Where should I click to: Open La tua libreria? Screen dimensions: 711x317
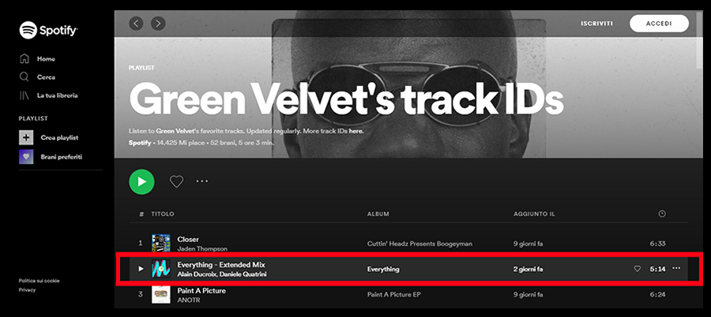[x=57, y=95]
